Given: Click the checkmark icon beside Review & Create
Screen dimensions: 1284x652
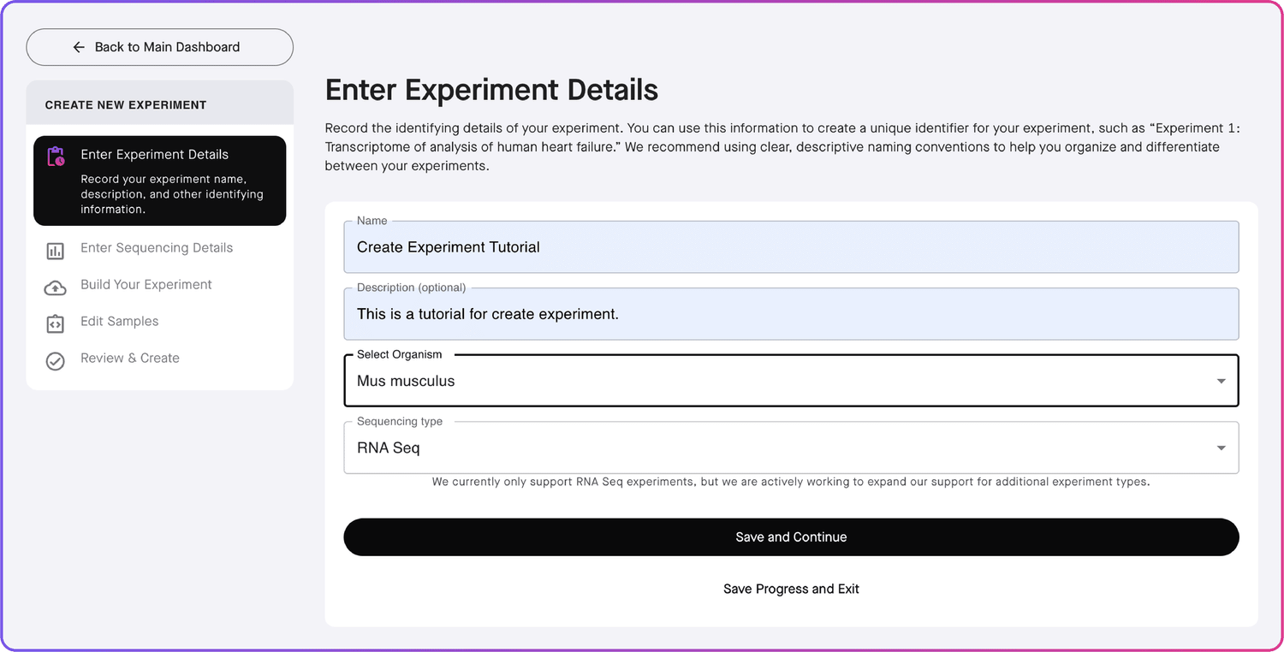Looking at the screenshot, I should tap(55, 361).
